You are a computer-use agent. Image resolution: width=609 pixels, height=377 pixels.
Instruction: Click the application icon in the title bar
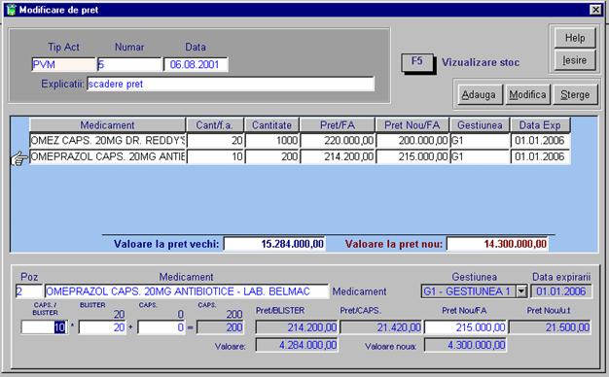click(12, 10)
